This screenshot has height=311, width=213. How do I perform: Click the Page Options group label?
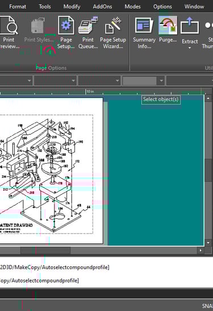tap(51, 68)
